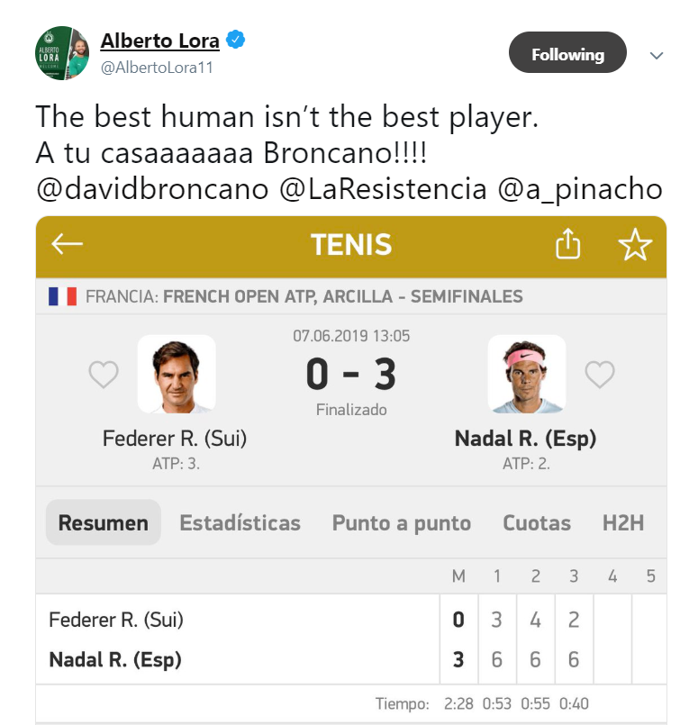Click the Following button
This screenshot has height=725, width=689.
point(567,54)
